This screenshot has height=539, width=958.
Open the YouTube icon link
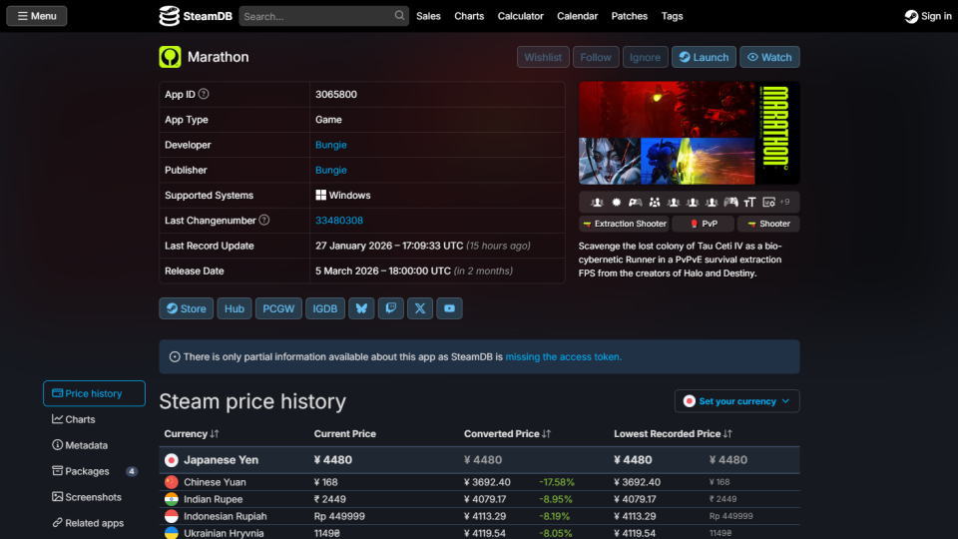449,308
